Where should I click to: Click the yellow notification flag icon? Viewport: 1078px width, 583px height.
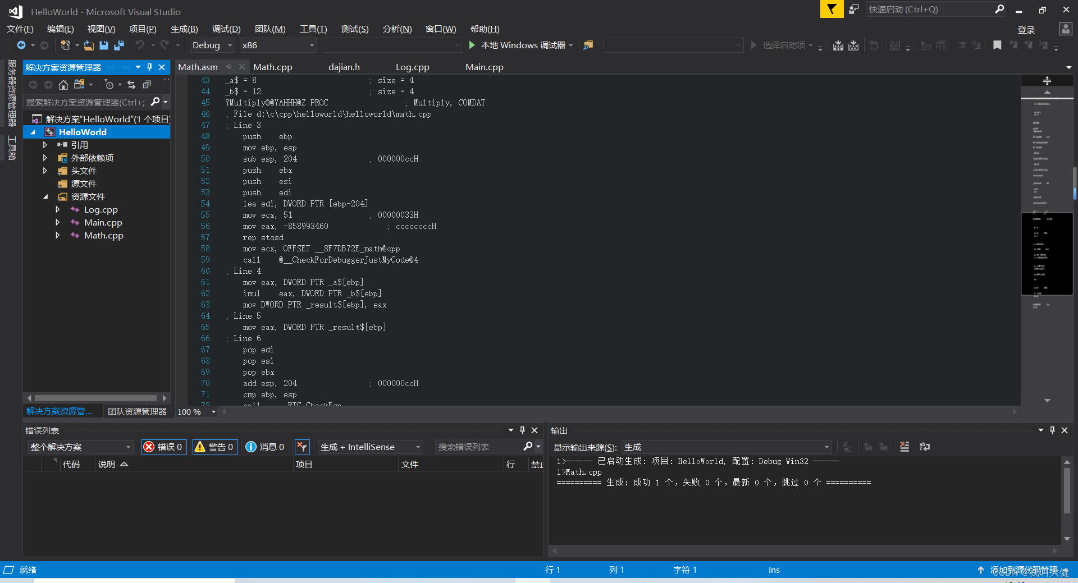pos(832,9)
